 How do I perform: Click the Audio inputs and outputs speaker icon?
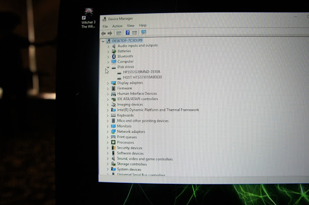114,46
